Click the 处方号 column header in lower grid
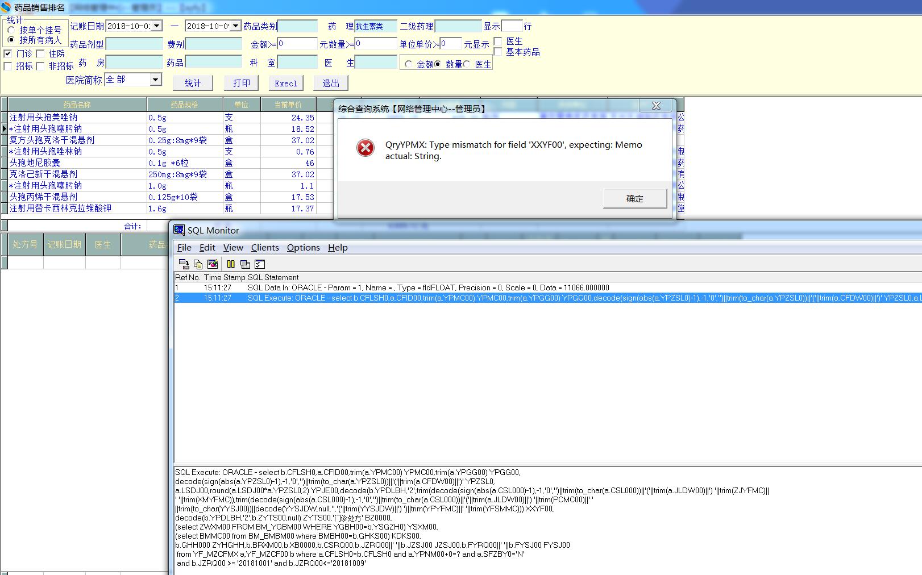Viewport: 922px width, 575px height. tap(26, 244)
